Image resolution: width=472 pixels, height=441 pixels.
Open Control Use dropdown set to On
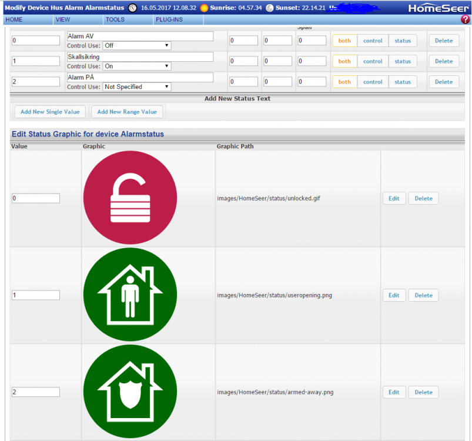tap(136, 66)
